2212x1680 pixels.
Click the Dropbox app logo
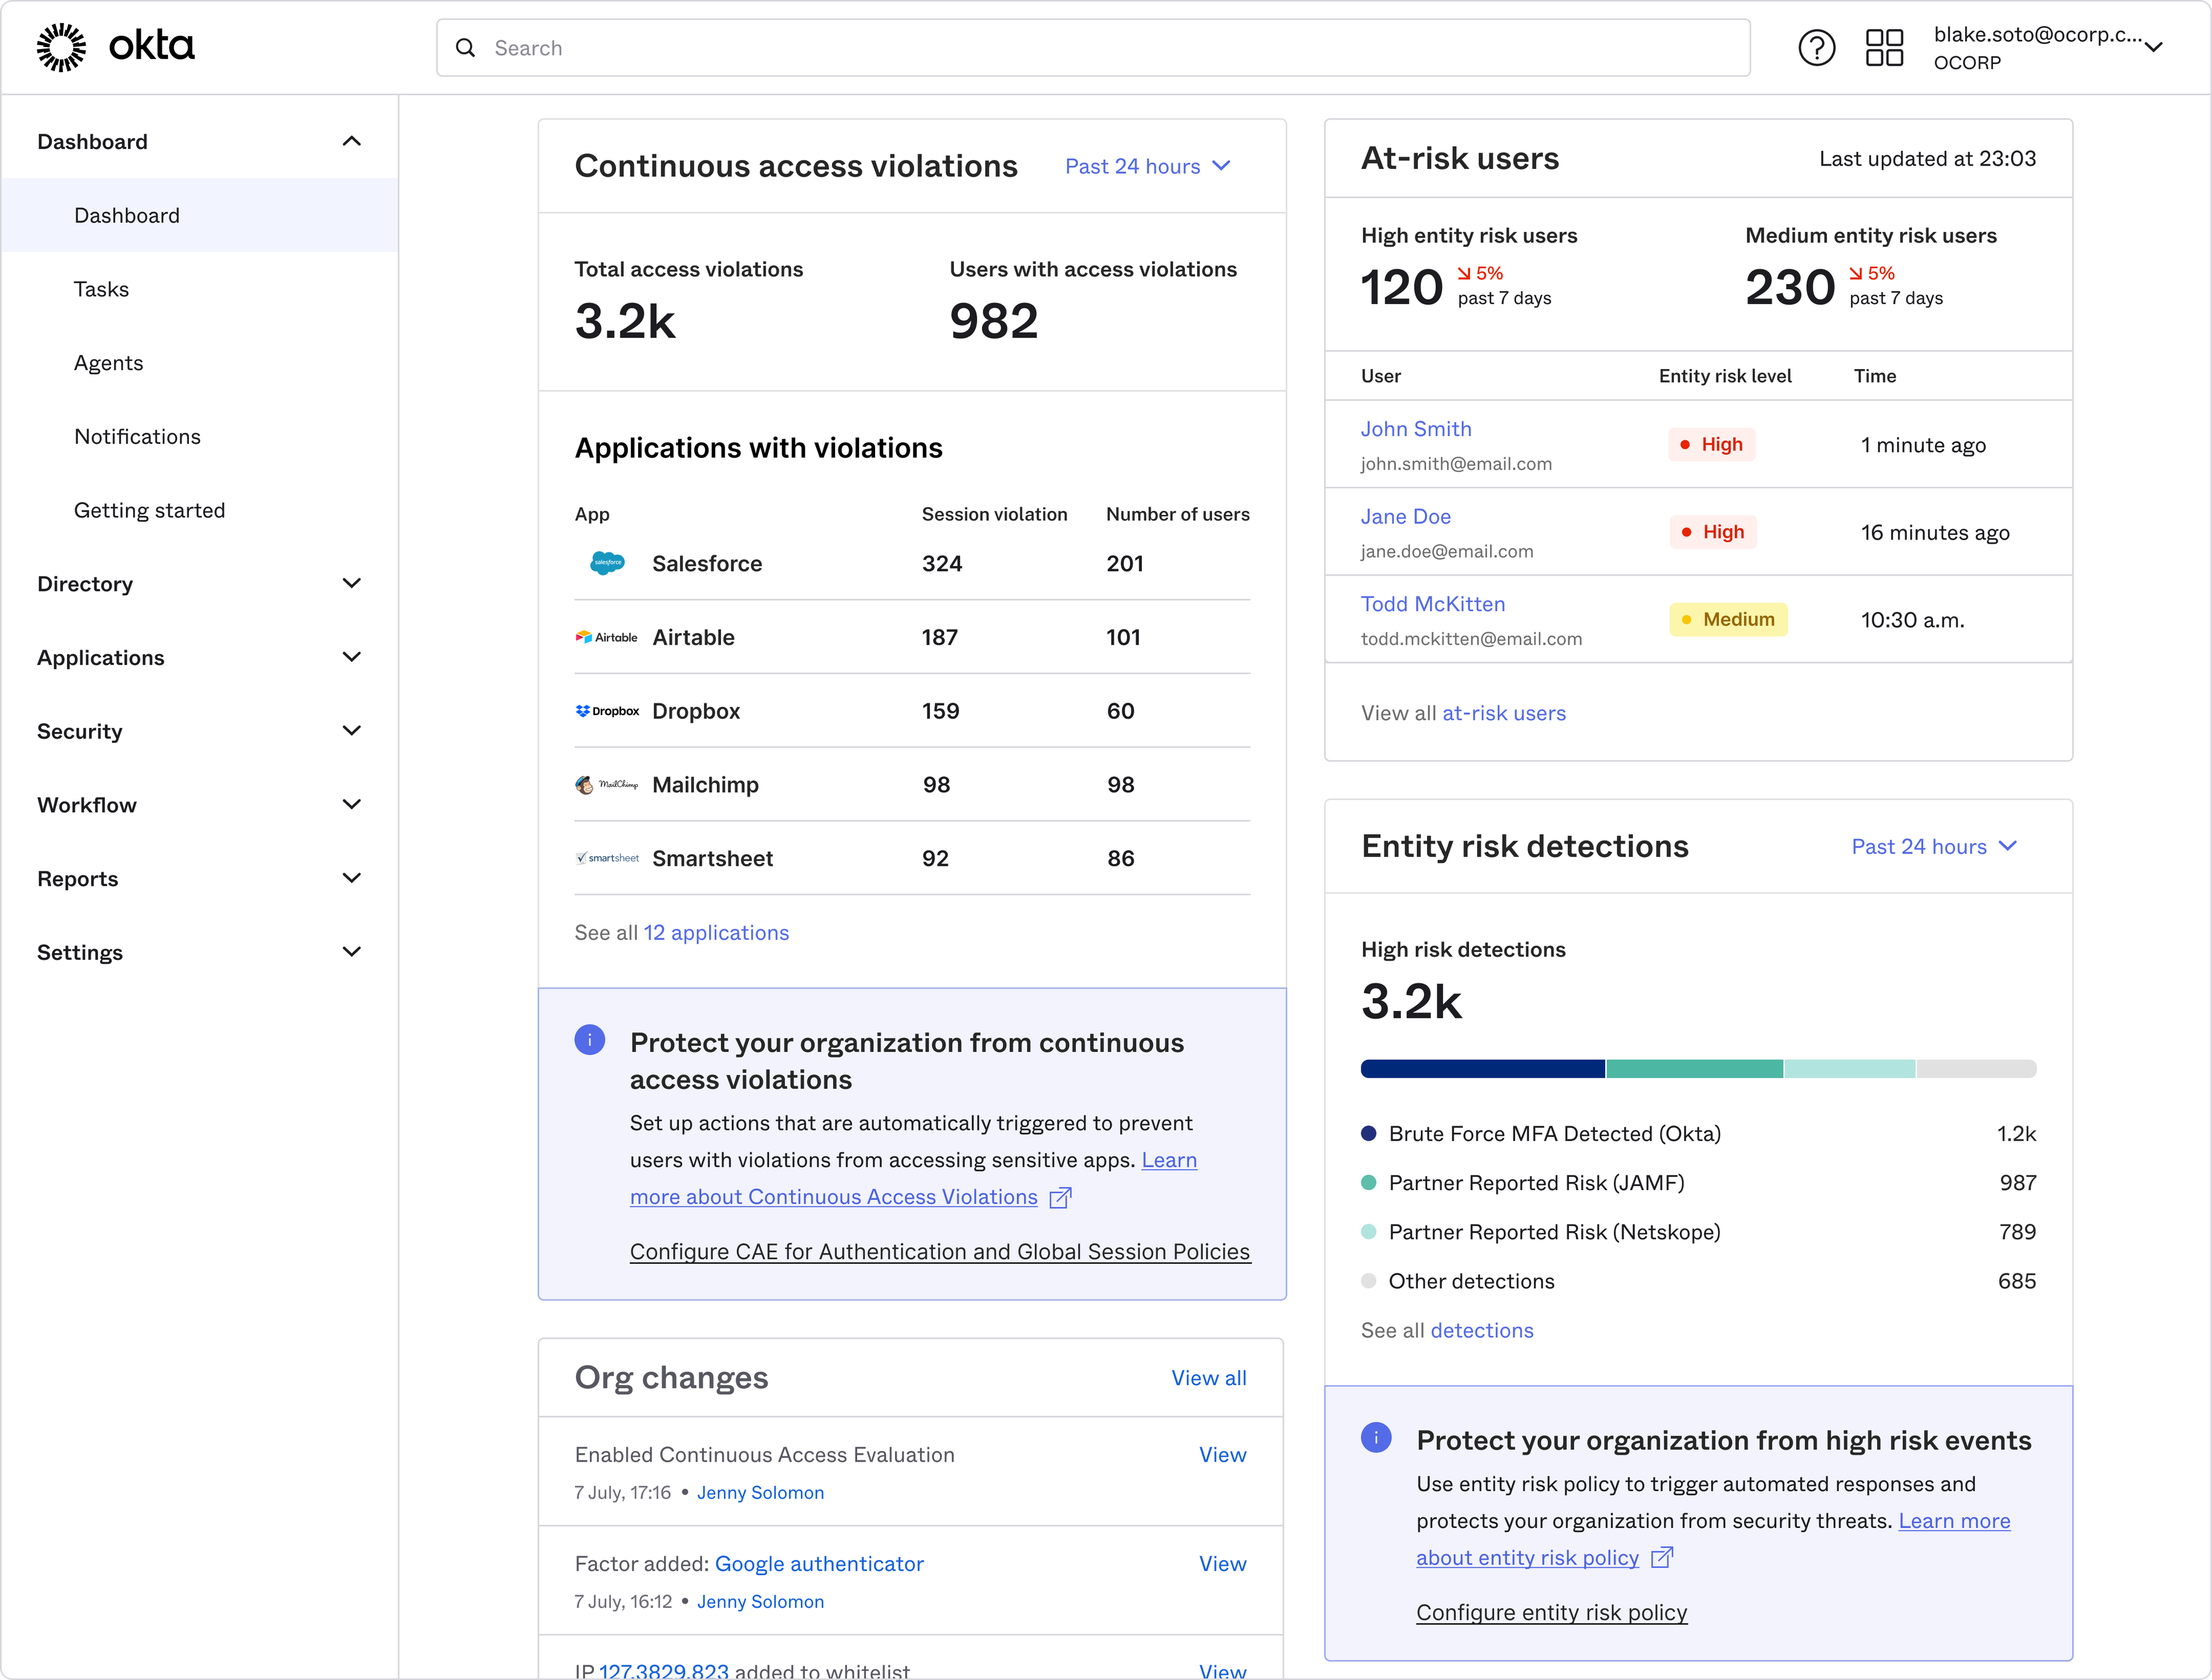(x=607, y=711)
